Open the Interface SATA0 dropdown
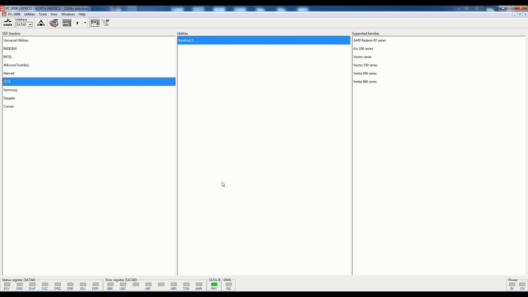Viewport: 528px width, 297px height. tap(30, 25)
